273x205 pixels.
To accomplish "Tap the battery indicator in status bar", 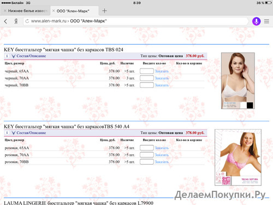I will click(x=268, y=3).
